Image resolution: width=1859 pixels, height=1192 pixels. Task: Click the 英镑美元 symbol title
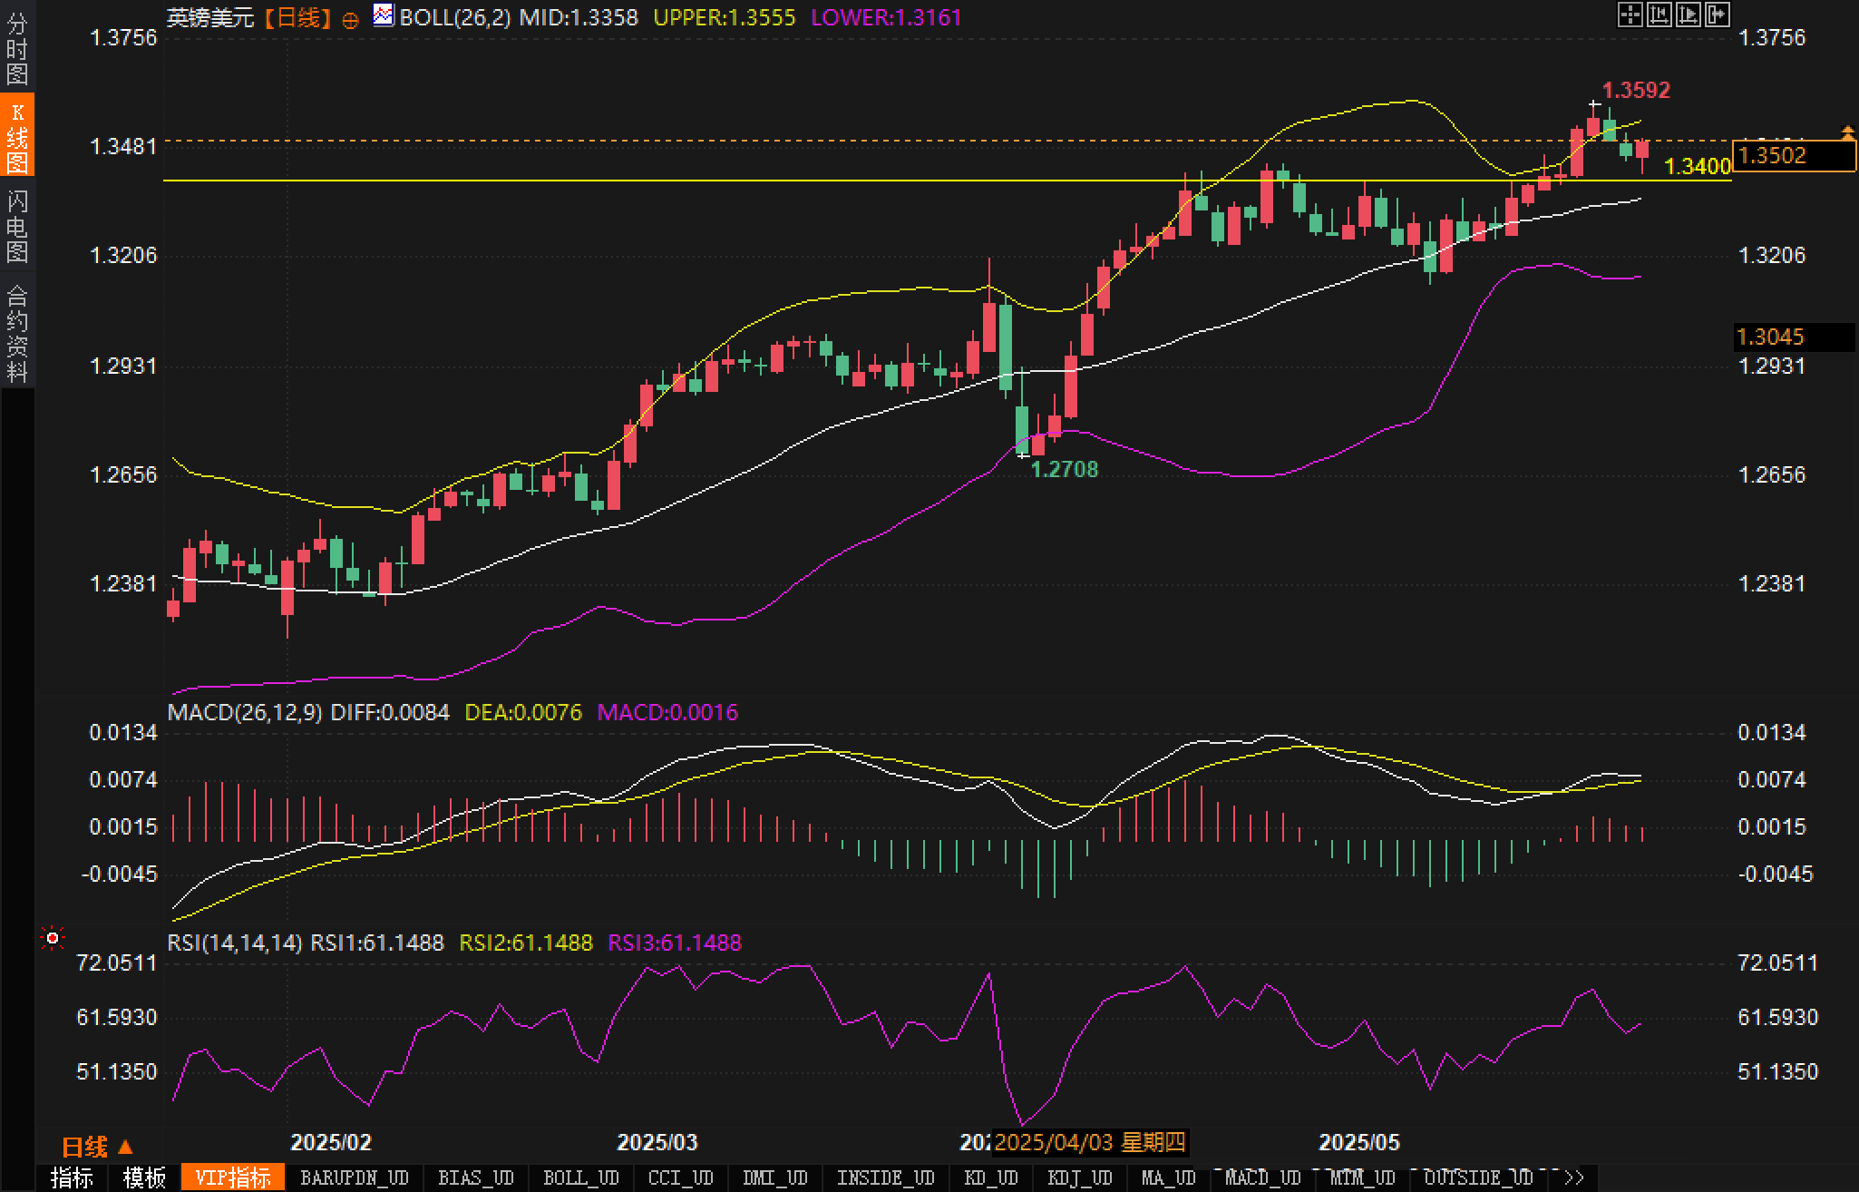tap(210, 17)
